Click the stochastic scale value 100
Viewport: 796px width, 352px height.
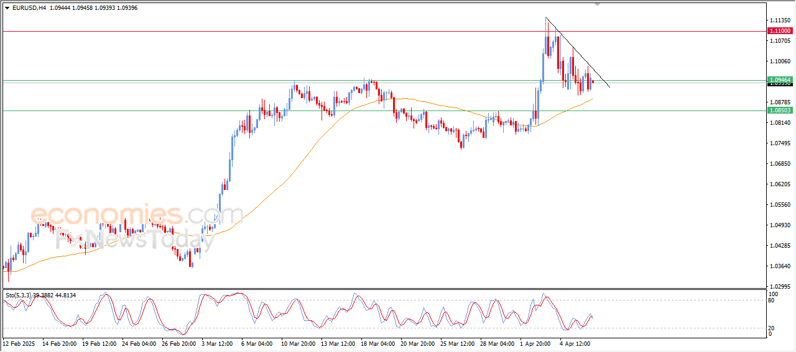coord(774,294)
